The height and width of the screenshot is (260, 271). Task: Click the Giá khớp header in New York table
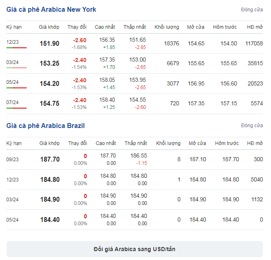click(x=49, y=27)
